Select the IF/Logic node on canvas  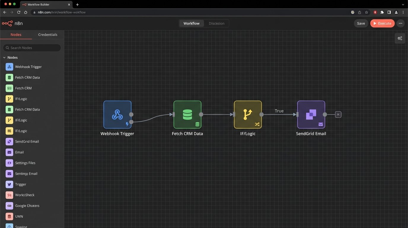pyautogui.click(x=248, y=115)
